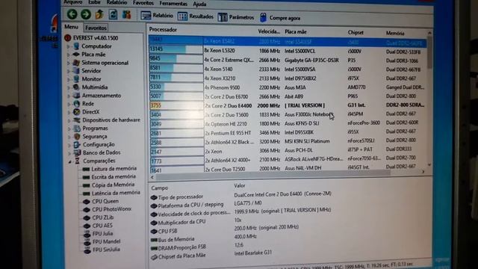Viewport: 478px width, 269px height.
Task: Switch to the Favoritos tab in sidebar
Action: (96, 28)
